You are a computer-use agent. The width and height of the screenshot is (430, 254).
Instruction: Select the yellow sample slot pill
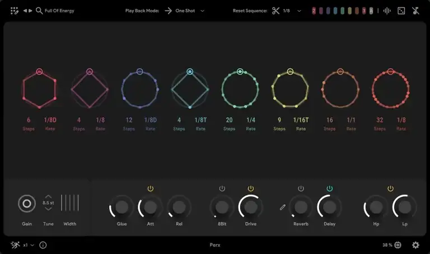(x=349, y=11)
